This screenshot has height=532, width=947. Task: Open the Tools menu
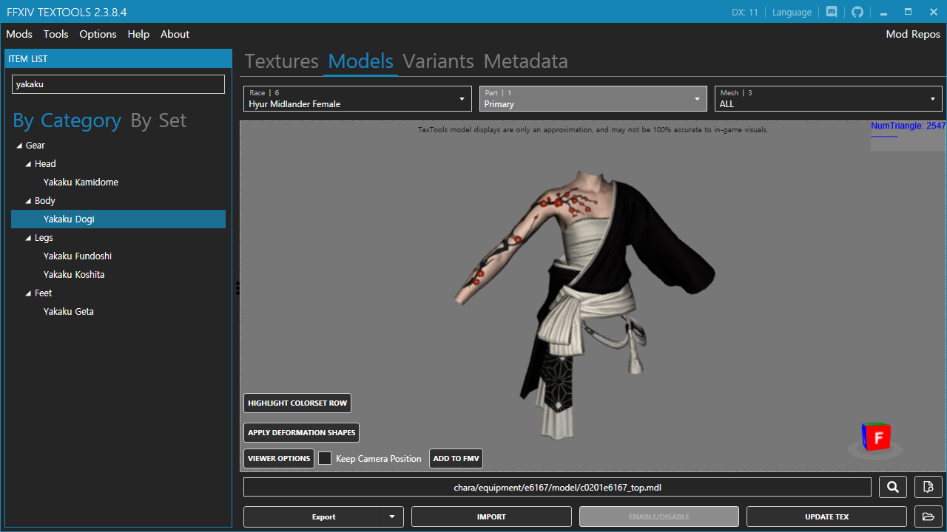click(55, 34)
